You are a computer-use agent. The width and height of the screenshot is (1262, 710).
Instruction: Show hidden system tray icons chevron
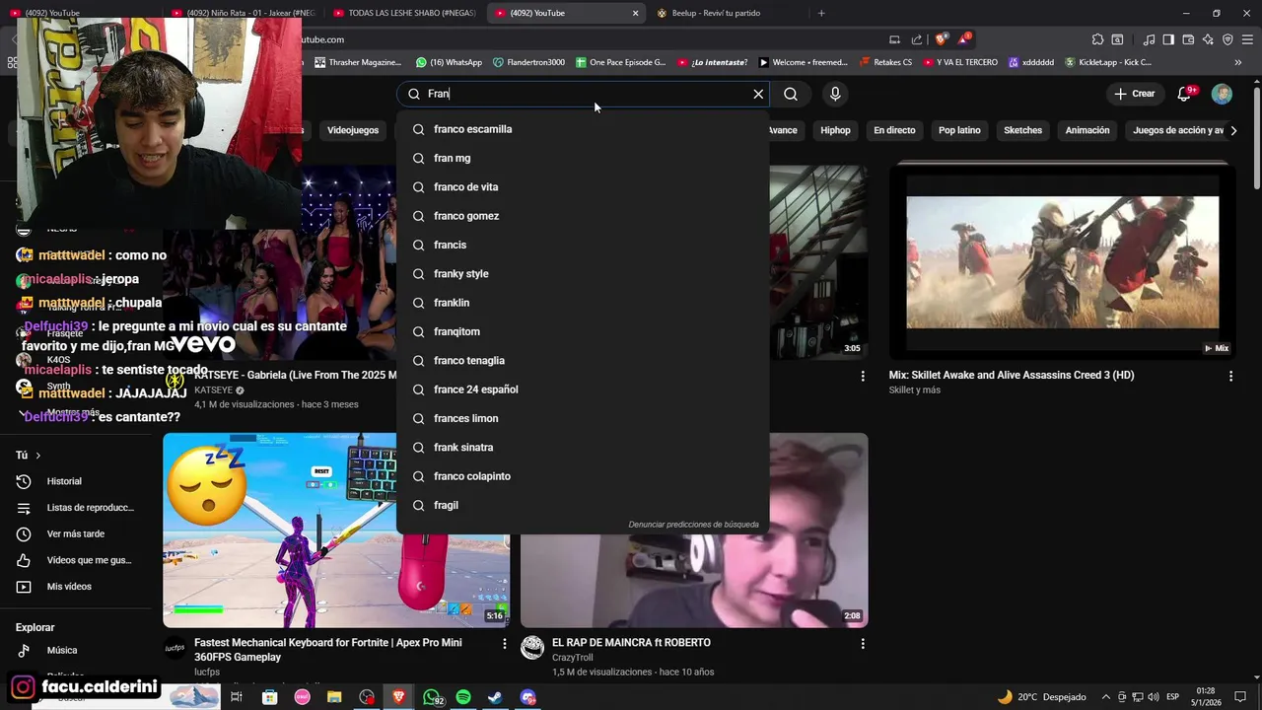1105,697
